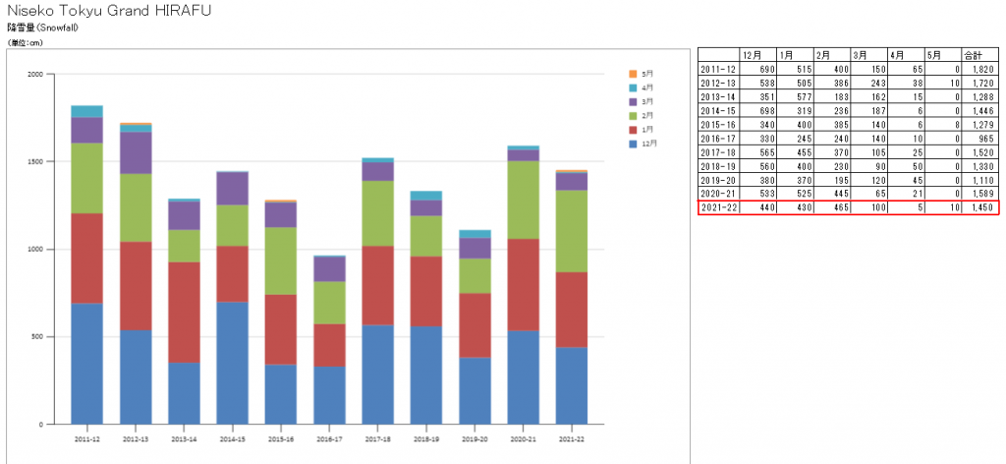
Task: Click the 2011-12 label on the chart x-axis
Action: tap(87, 439)
